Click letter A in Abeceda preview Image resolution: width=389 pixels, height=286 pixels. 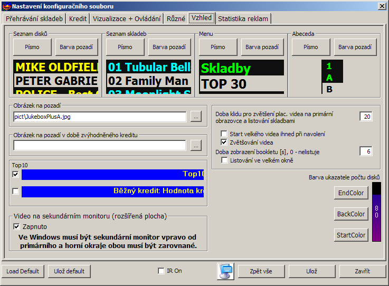point(329,78)
